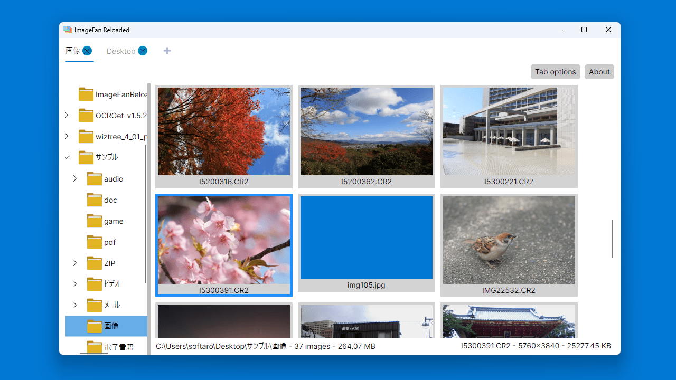The width and height of the screenshot is (676, 380).
Task: Click the メール folder icon
Action: (x=95, y=305)
